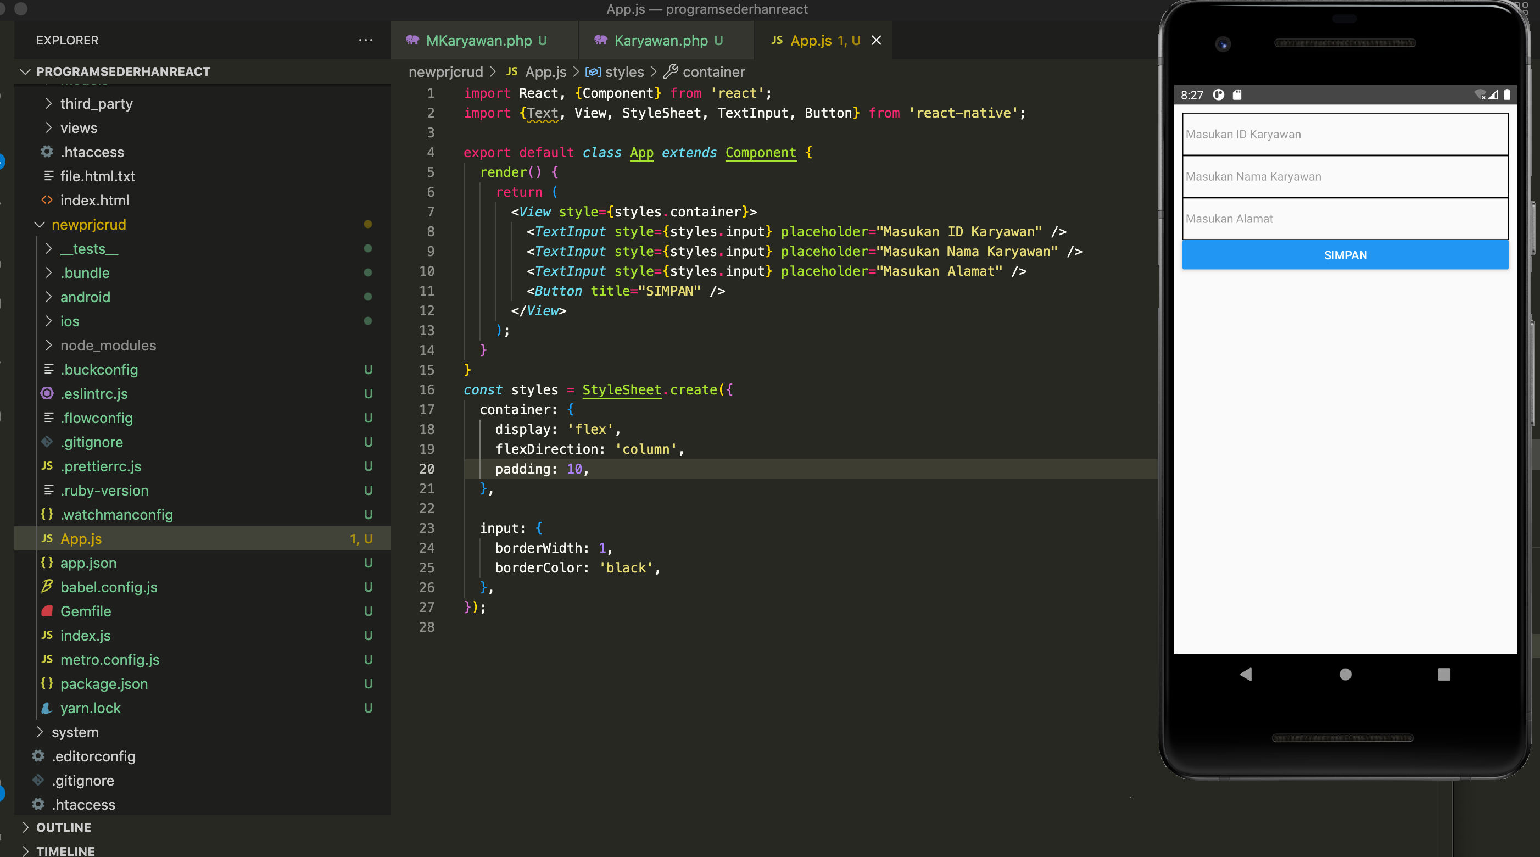Switch to MKaryawan.php tab

[x=478, y=40]
